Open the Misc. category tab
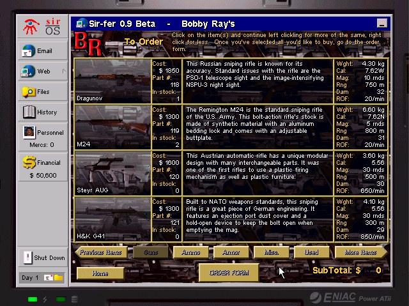The height and width of the screenshot is (306, 409). pos(271,252)
